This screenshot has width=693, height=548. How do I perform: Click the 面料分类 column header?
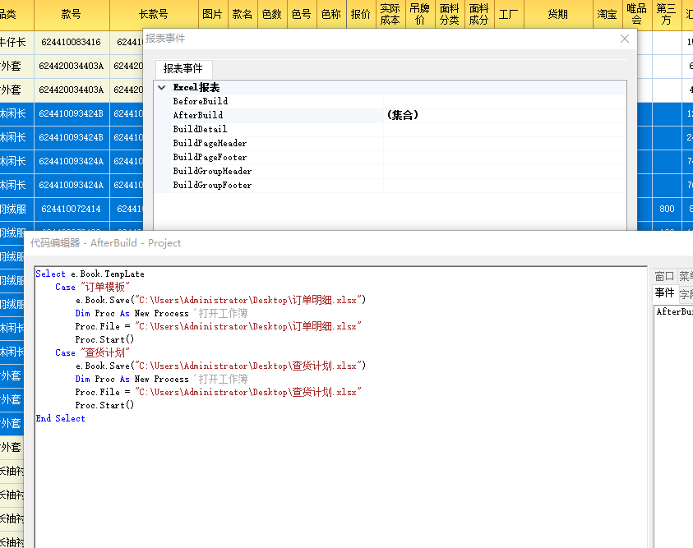point(450,15)
